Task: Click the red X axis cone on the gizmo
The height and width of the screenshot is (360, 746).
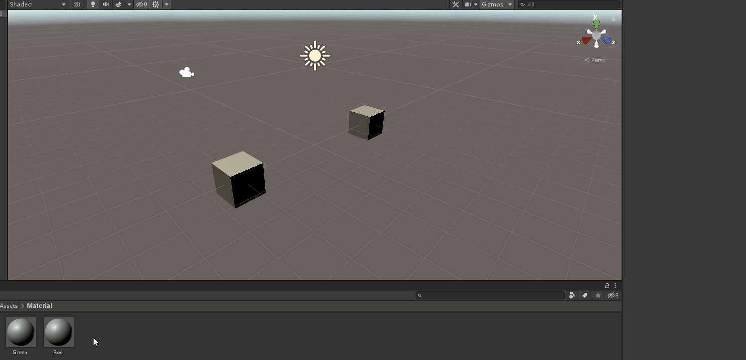Action: 586,40
